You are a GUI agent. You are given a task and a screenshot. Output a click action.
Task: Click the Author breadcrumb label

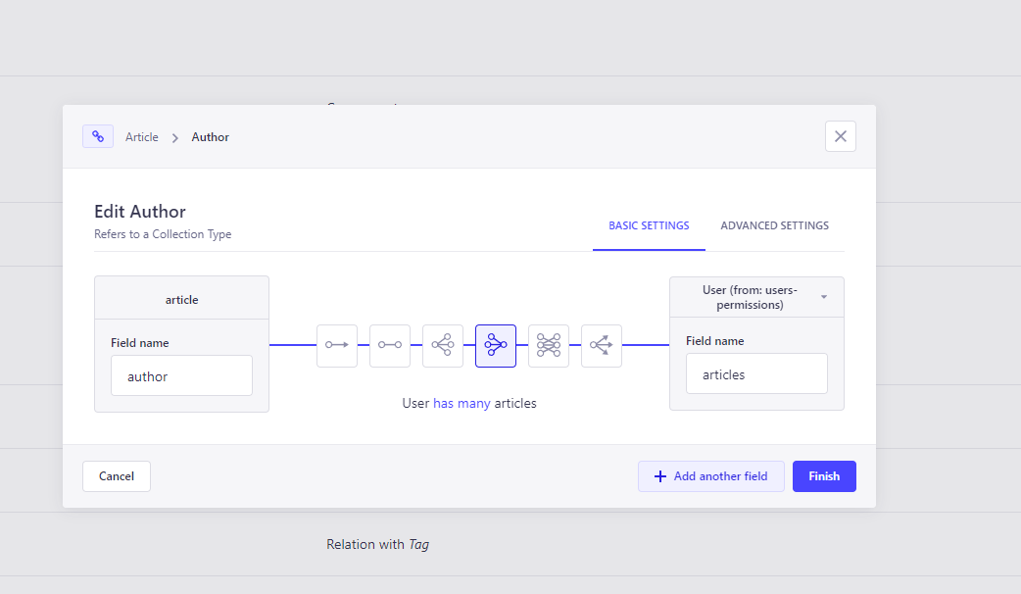click(210, 136)
